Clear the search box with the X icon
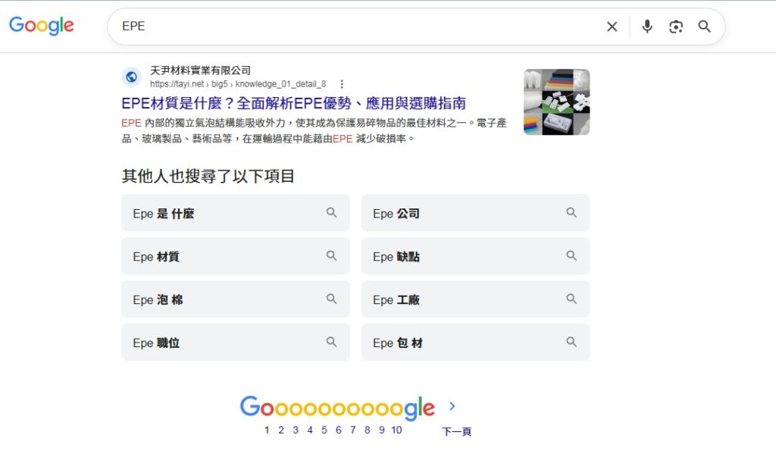 [x=612, y=27]
